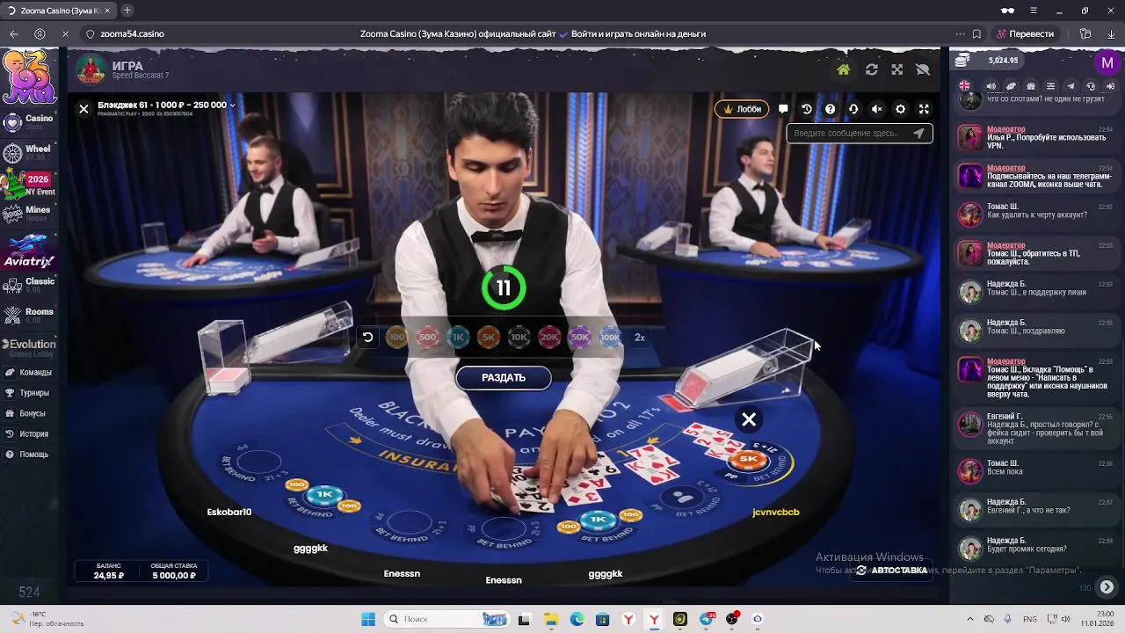The image size is (1125, 633).
Task: Reload the game with the refresh icon
Action: [871, 69]
